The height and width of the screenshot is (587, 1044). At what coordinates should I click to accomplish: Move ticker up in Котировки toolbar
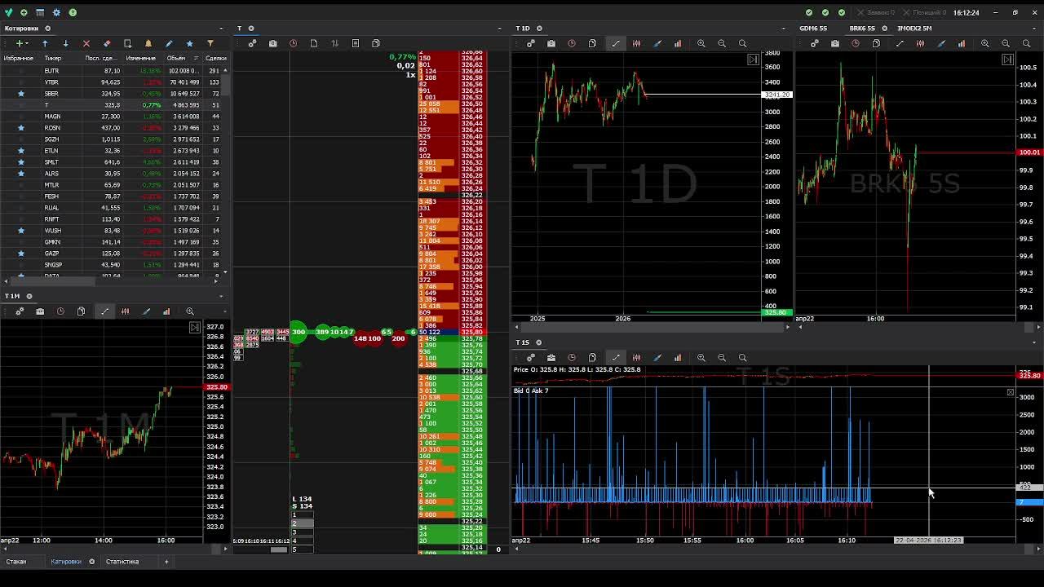(x=45, y=43)
